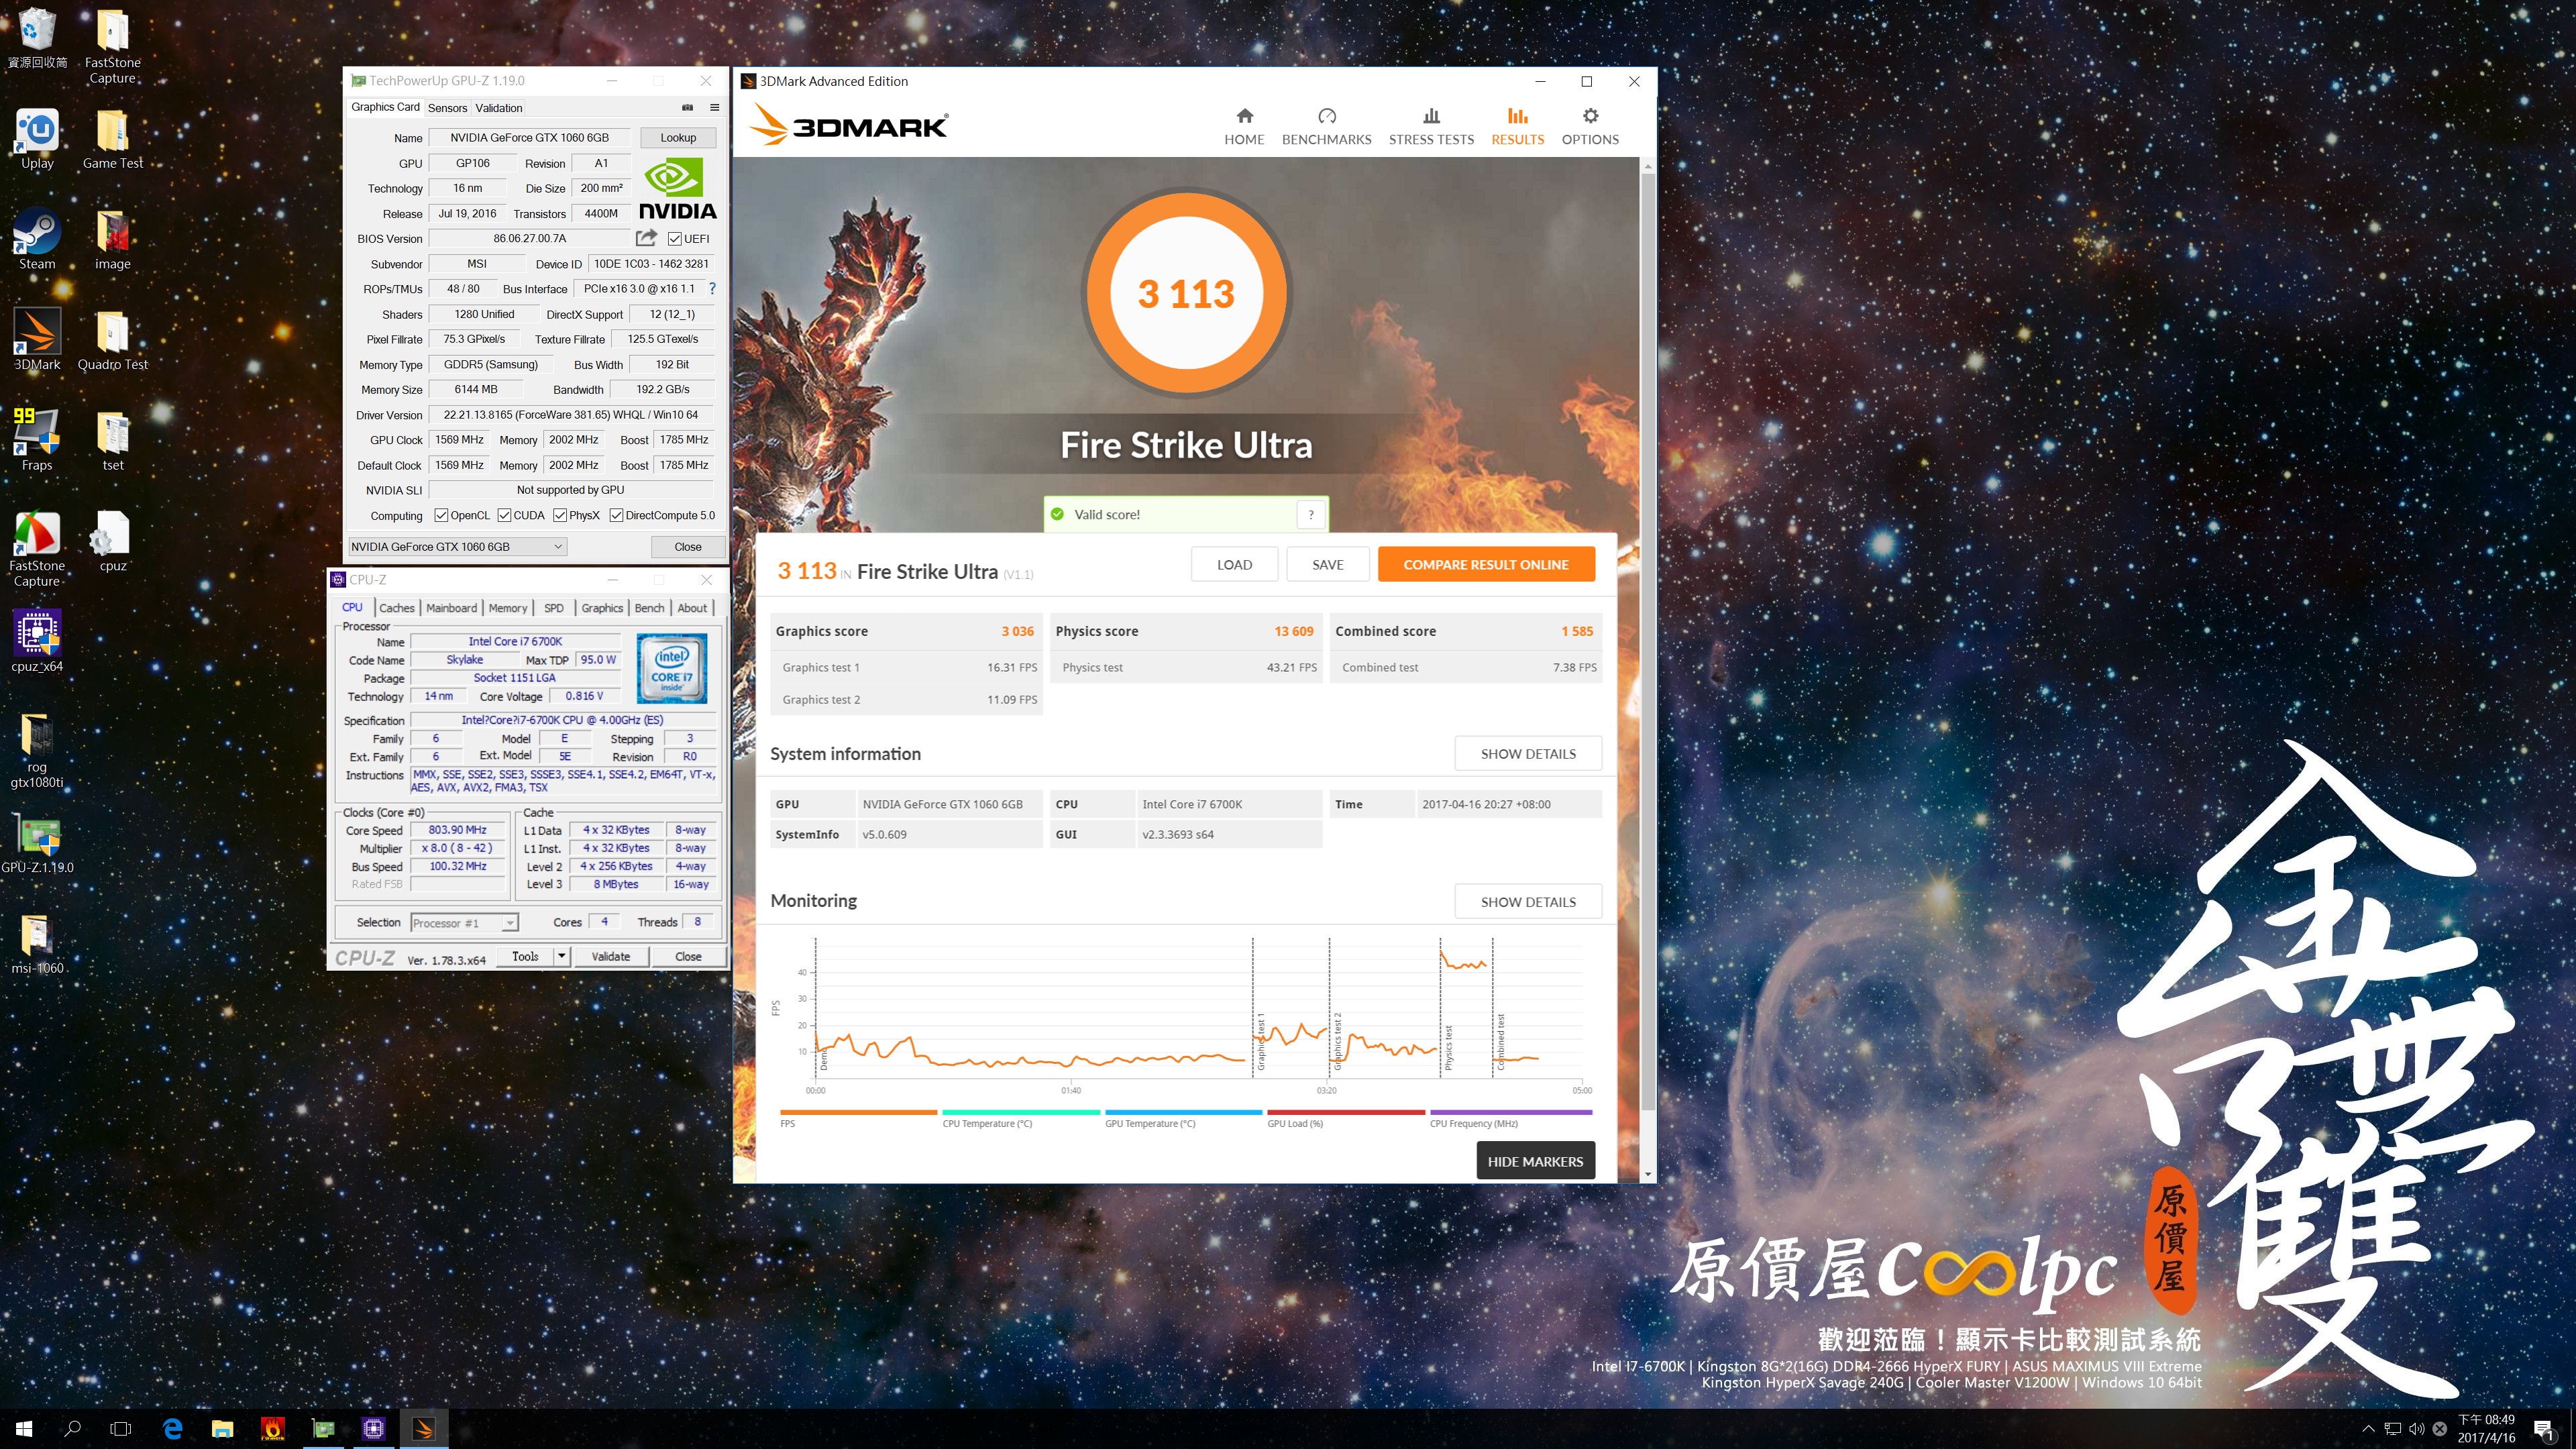Open GPU selection dropdown in GPU-Z
2576x1449 pixels.
coord(558,547)
